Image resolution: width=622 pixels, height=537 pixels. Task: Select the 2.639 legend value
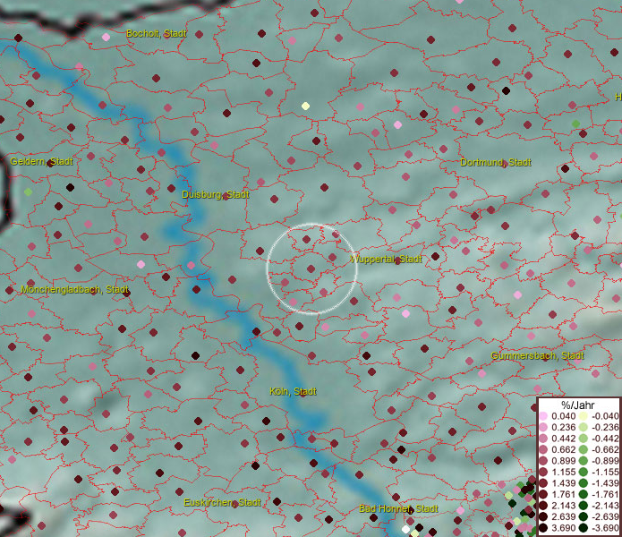coord(563,516)
